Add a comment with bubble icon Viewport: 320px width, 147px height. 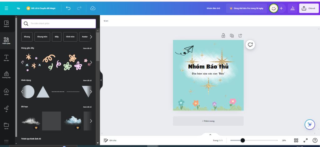[x=250, y=45]
